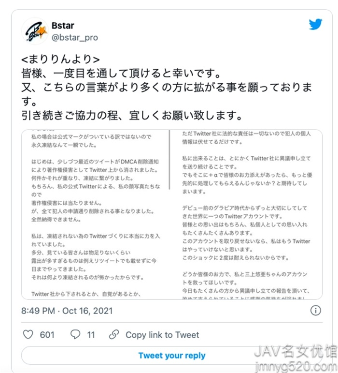Open the Bstar profile avatar
Screen dimensions: 338x373
(x=35, y=31)
